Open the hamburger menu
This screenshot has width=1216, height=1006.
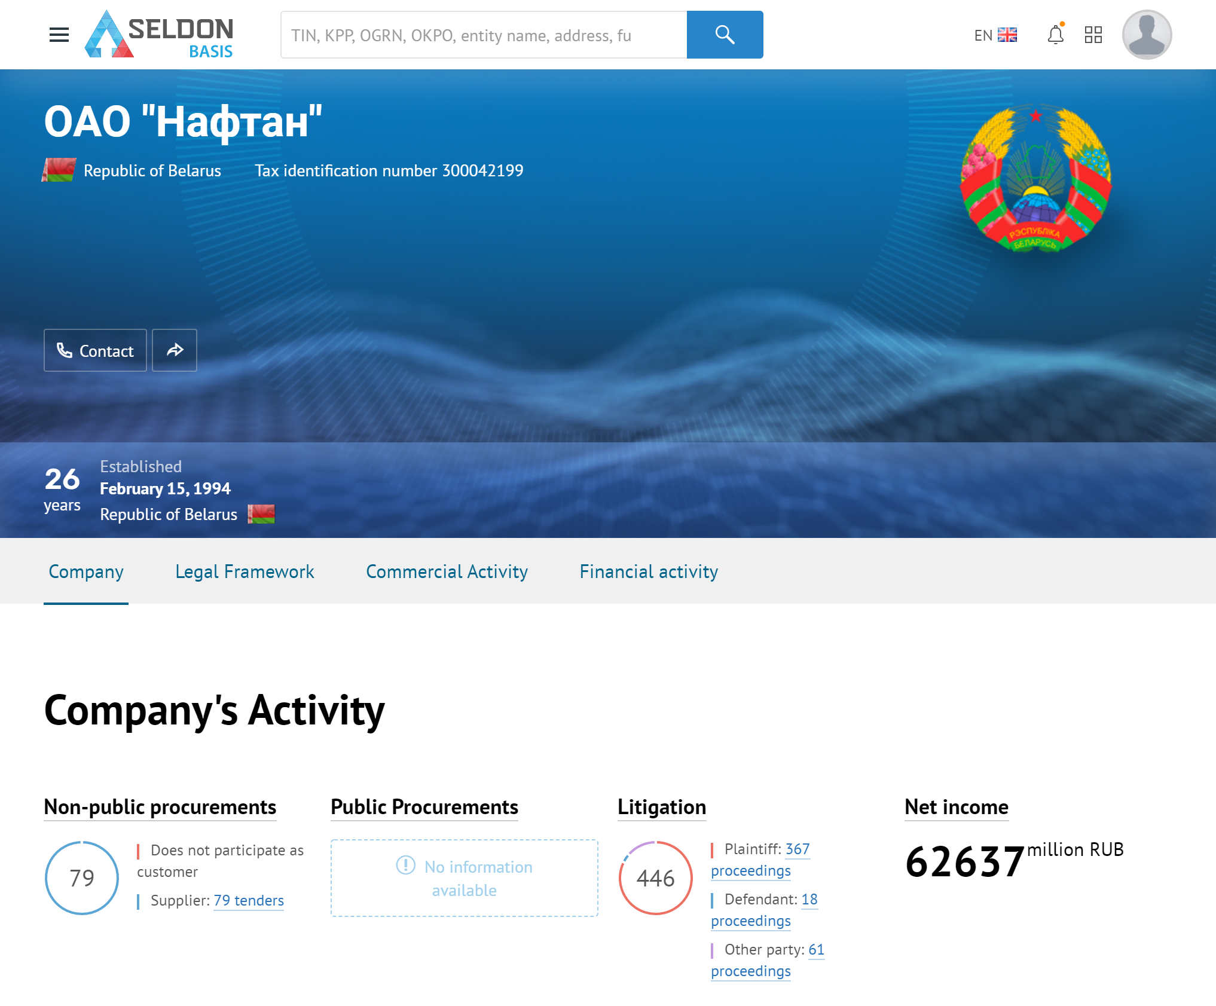(59, 35)
